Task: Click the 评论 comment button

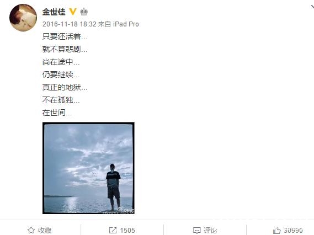Action: click(210, 231)
